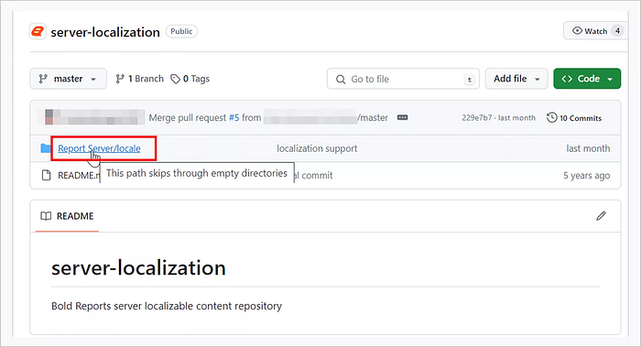Open pull request #5 link
The height and width of the screenshot is (347, 641).
tap(234, 118)
